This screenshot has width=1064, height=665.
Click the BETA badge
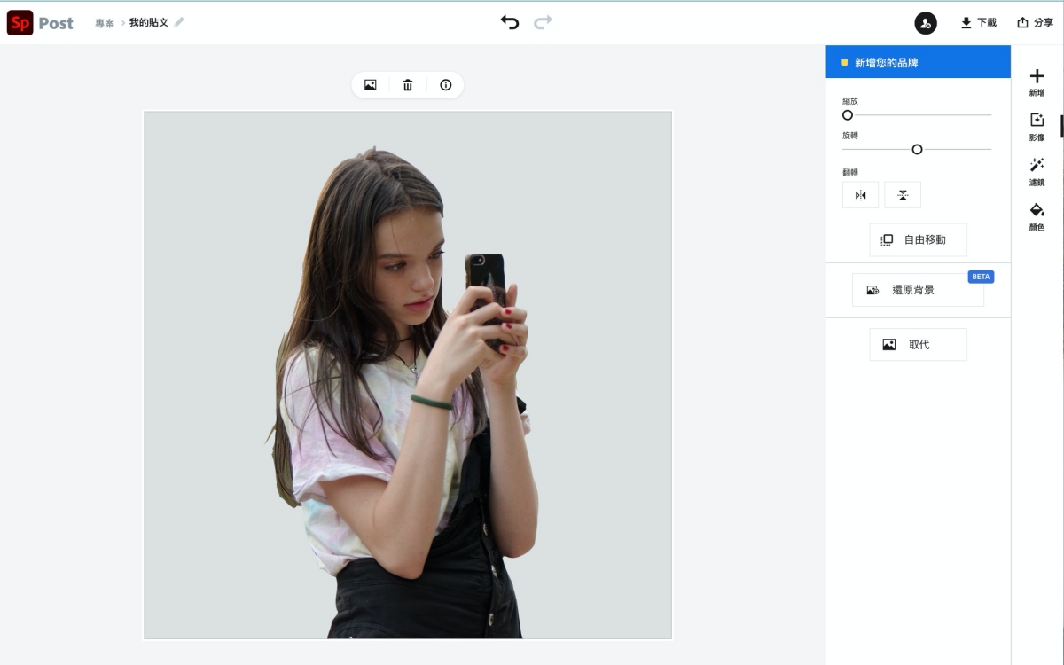[981, 277]
